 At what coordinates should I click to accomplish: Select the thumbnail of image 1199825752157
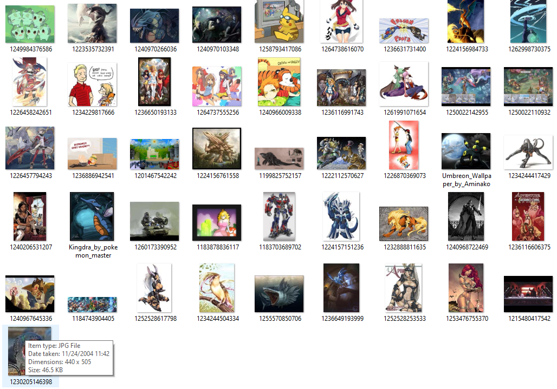point(279,159)
